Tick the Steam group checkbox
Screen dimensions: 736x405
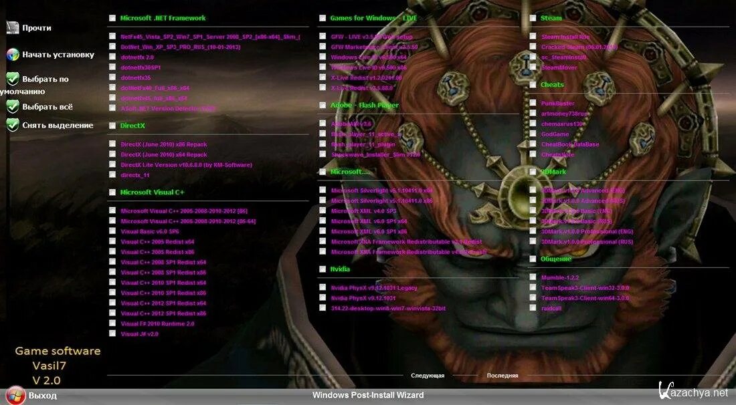[x=533, y=18]
